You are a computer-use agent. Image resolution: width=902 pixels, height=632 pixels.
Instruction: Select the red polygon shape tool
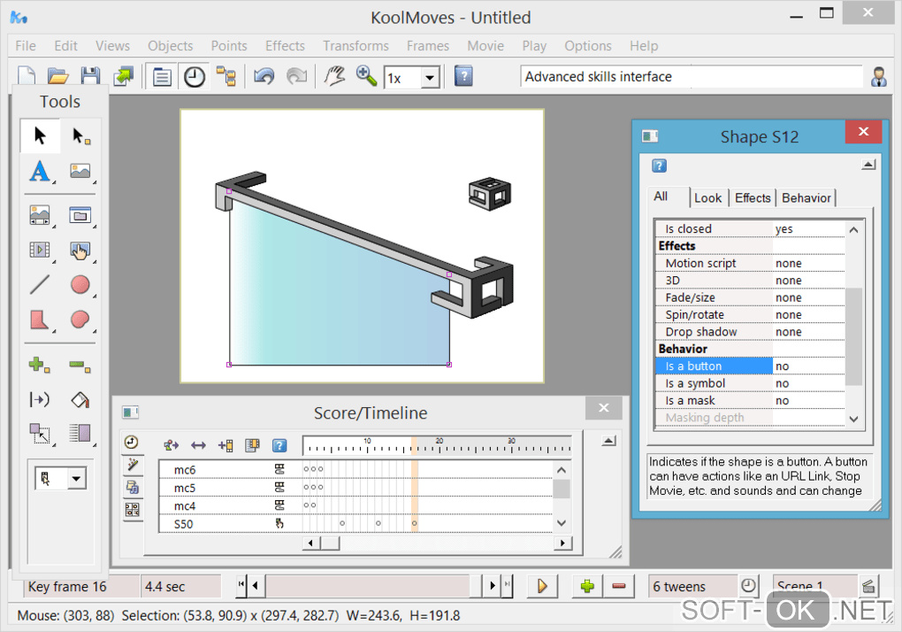click(x=39, y=320)
